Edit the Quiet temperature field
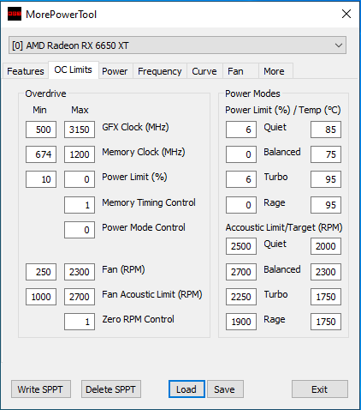This screenshot has height=410, width=361. coord(326,130)
